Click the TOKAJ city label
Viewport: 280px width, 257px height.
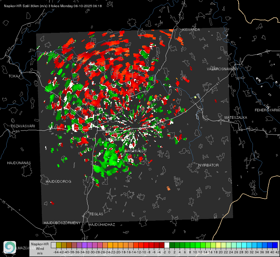coord(14,76)
